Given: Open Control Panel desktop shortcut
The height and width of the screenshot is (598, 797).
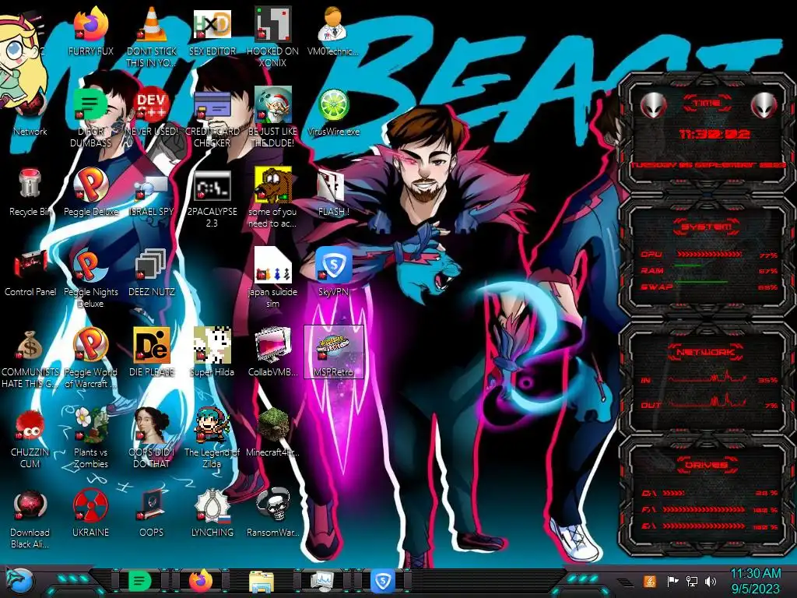Looking at the screenshot, I should [x=30, y=273].
